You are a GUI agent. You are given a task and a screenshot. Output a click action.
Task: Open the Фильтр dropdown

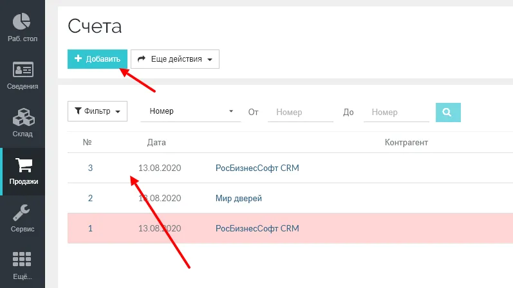97,111
